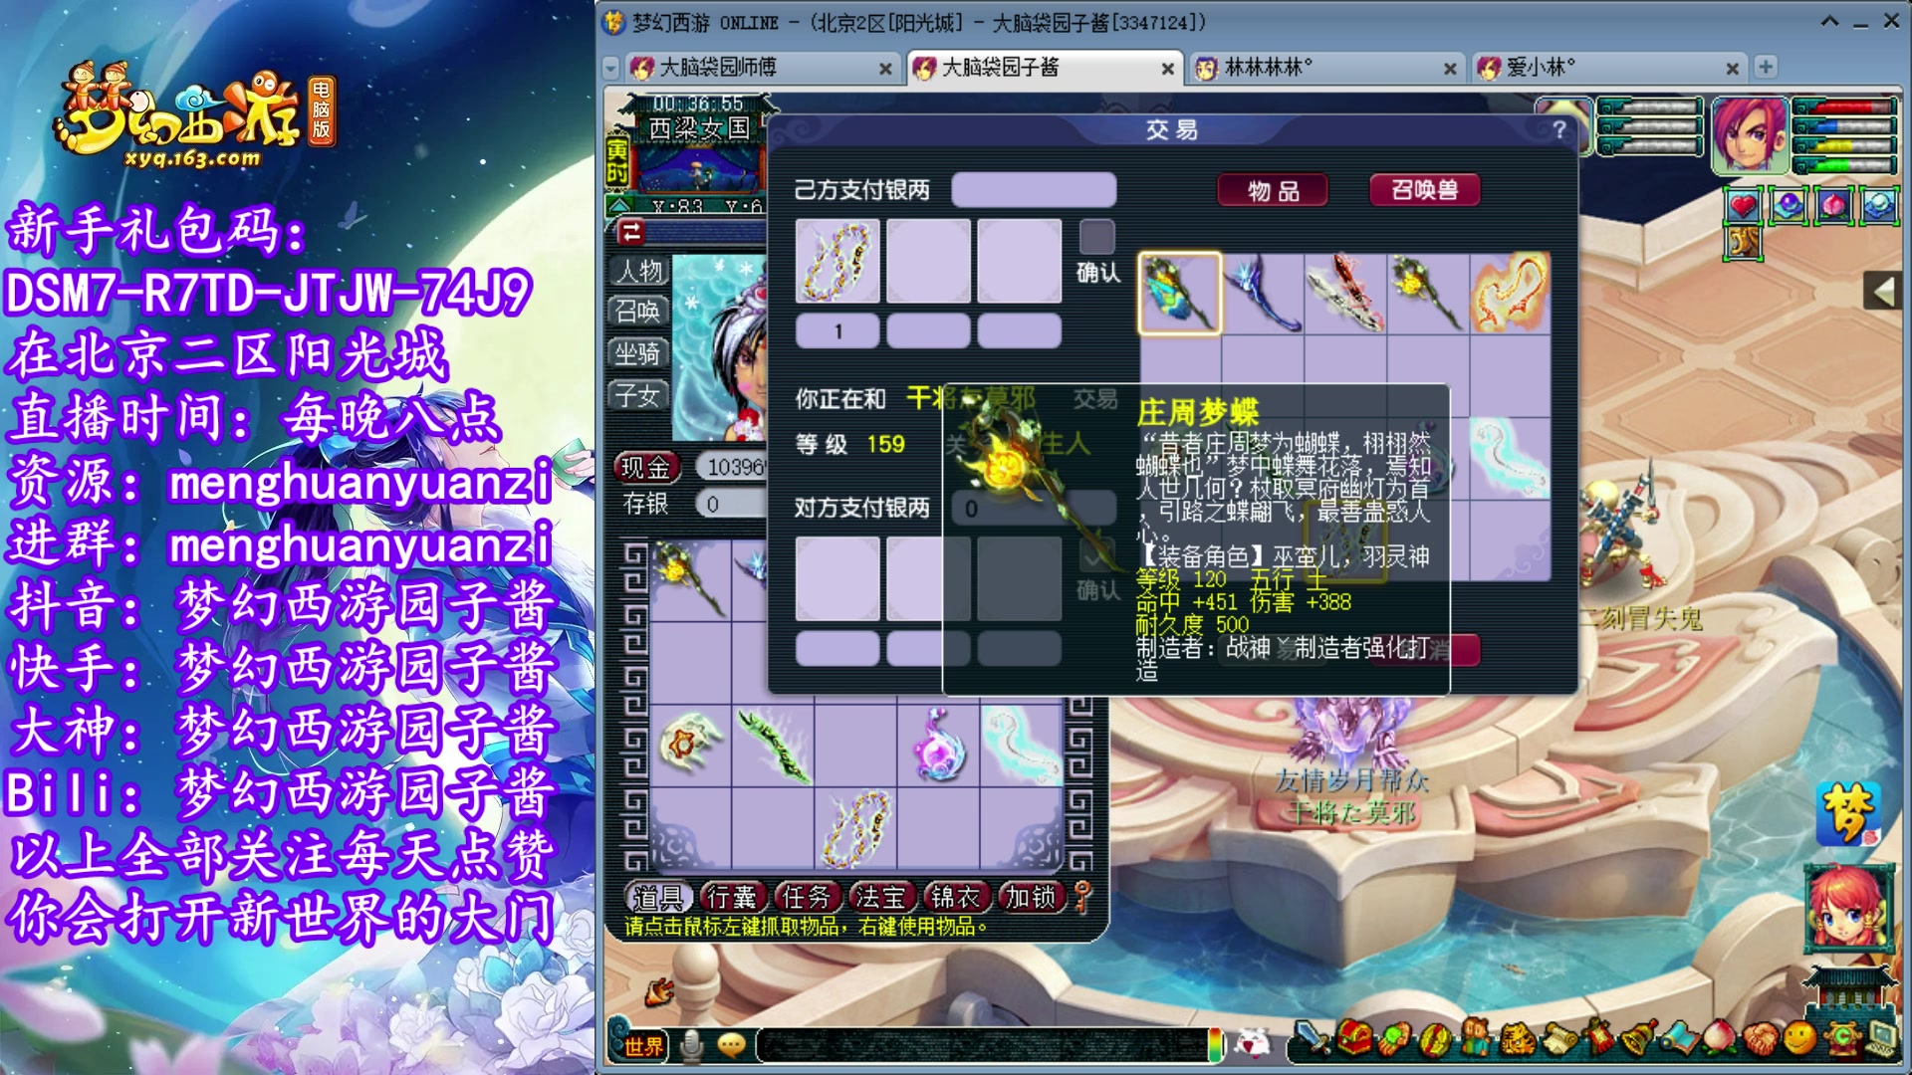Open the 子女 children side tab
1912x1075 pixels.
click(638, 395)
